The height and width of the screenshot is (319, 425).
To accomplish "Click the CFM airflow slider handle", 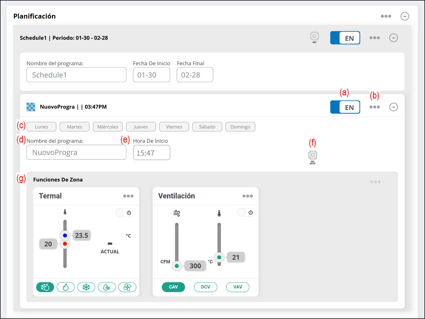I will [x=177, y=266].
